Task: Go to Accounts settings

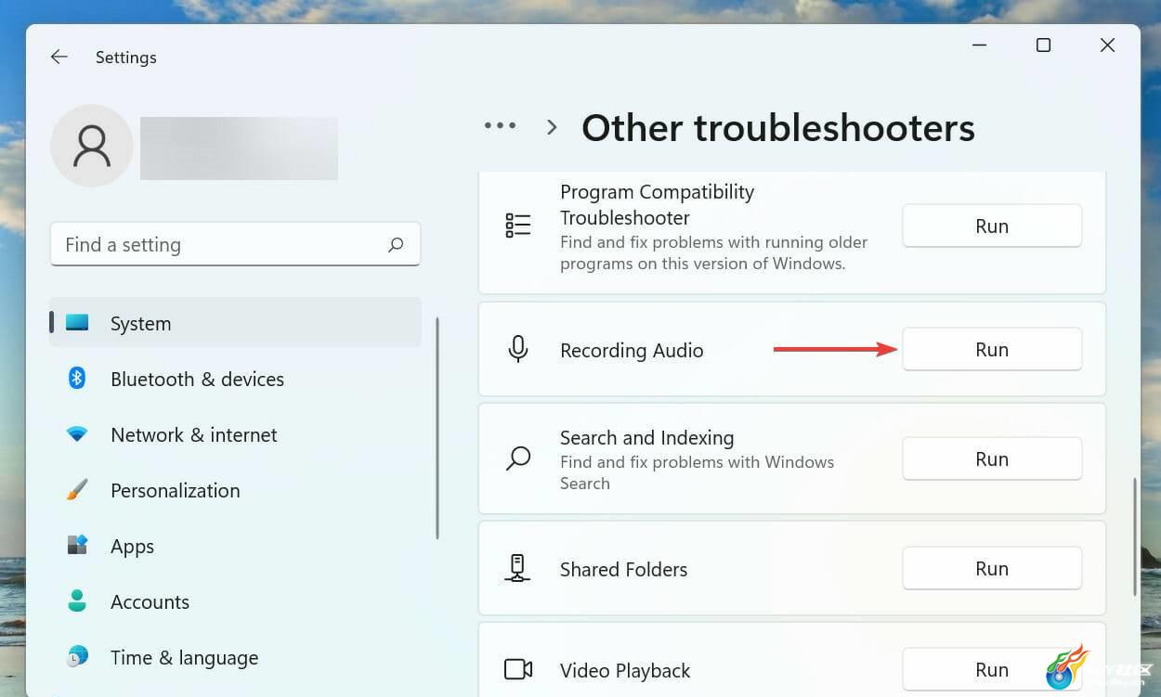Action: [x=235, y=601]
